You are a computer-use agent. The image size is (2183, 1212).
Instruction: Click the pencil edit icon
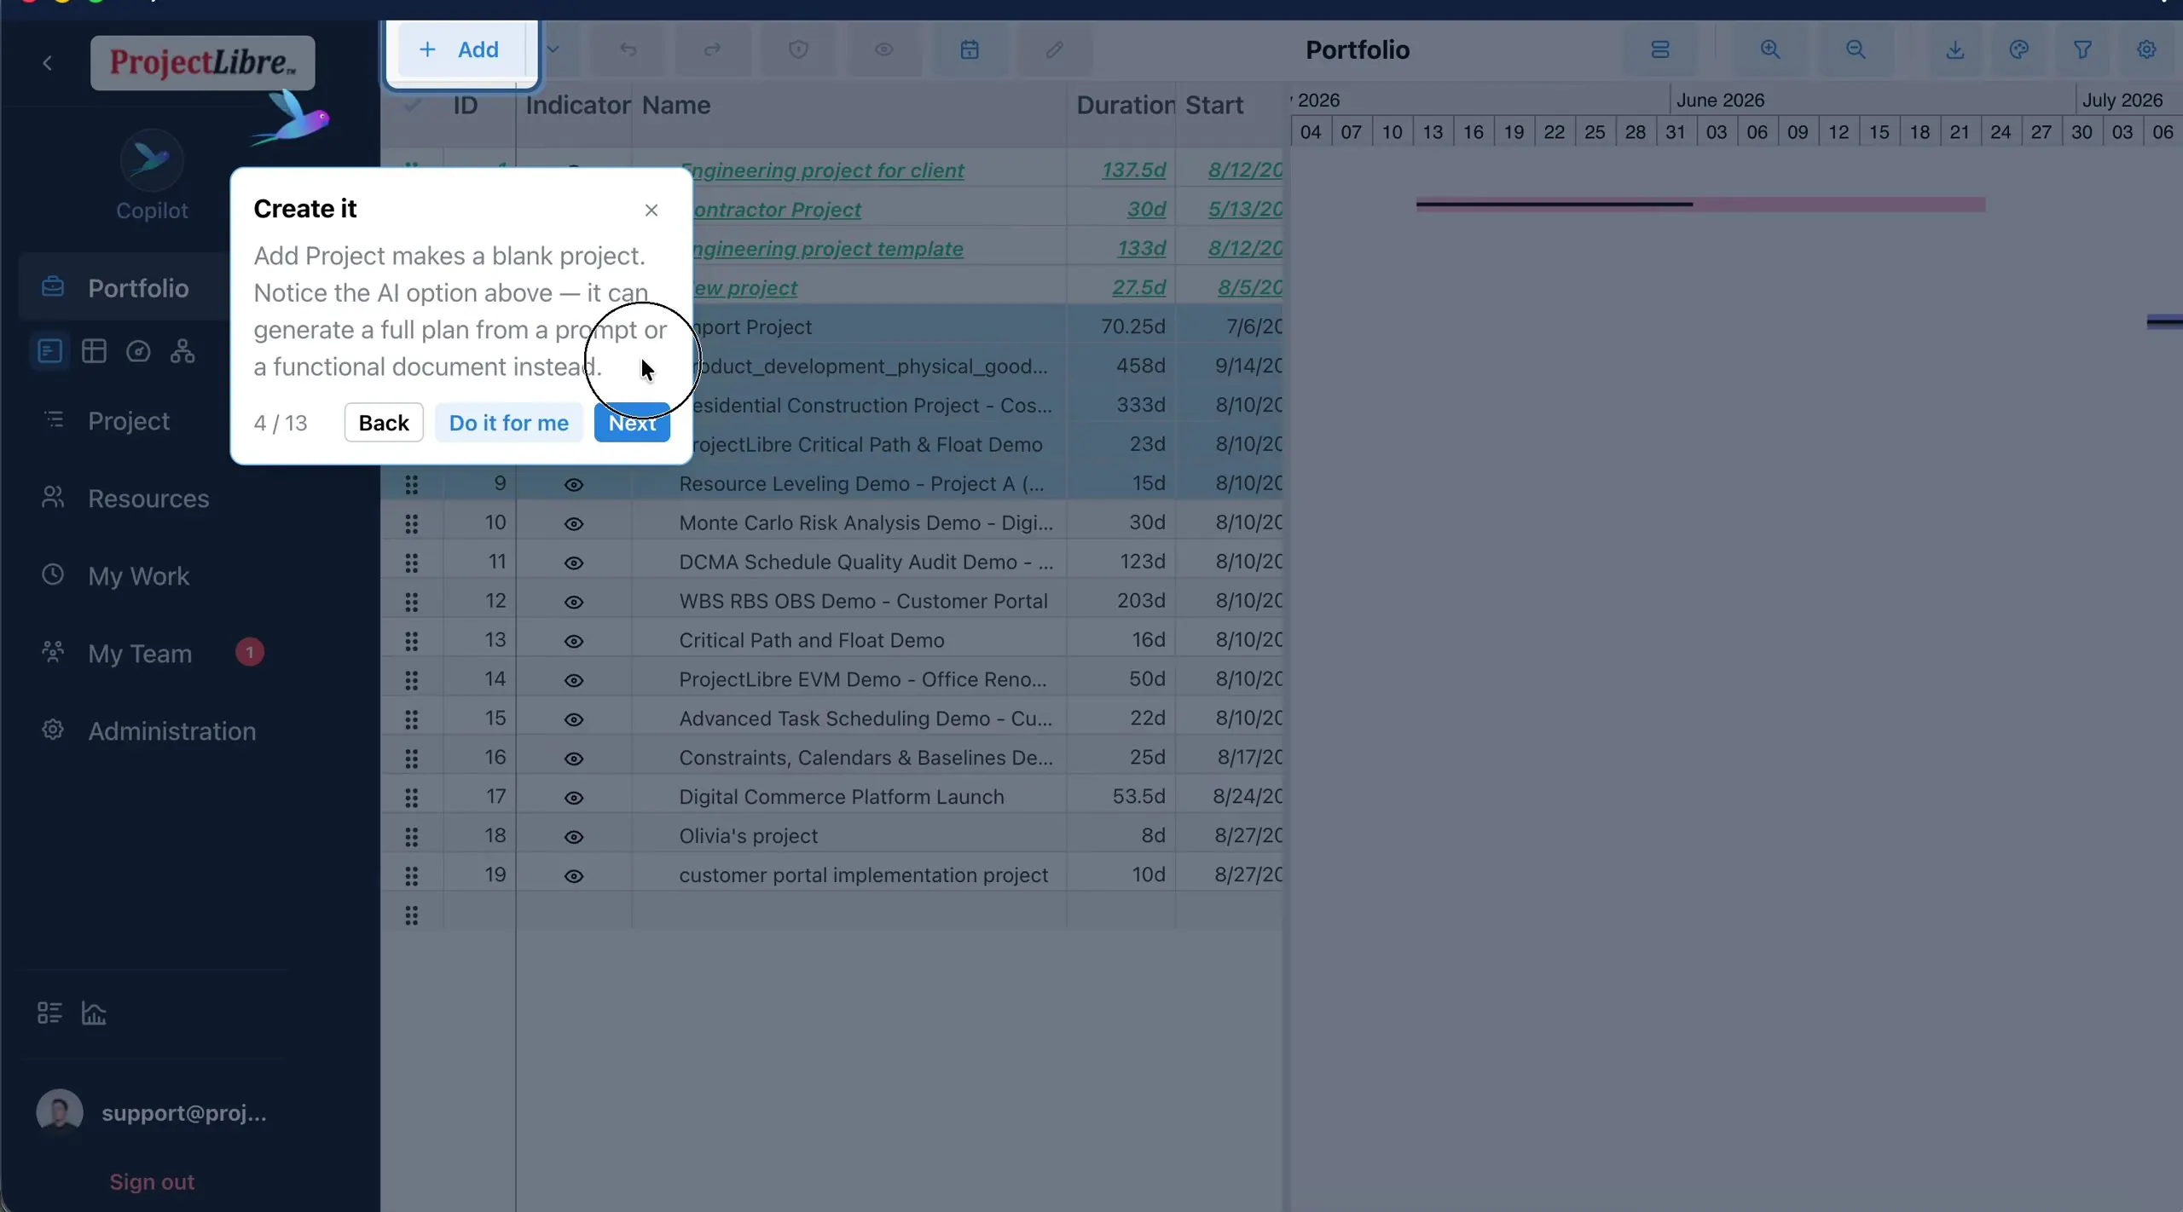[1054, 49]
